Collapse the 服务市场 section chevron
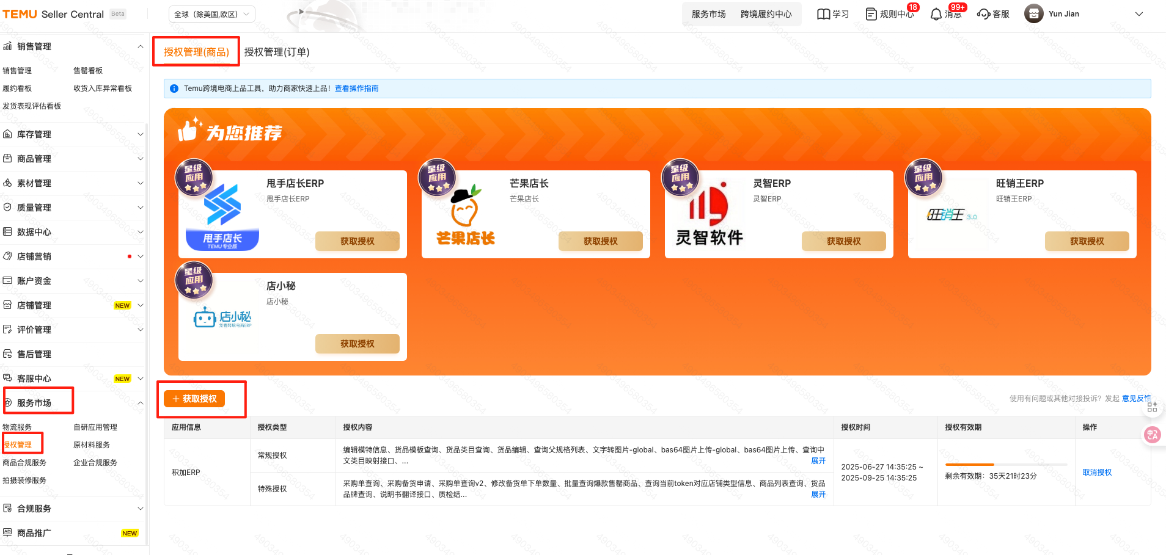Image resolution: width=1166 pixels, height=555 pixels. [x=141, y=403]
